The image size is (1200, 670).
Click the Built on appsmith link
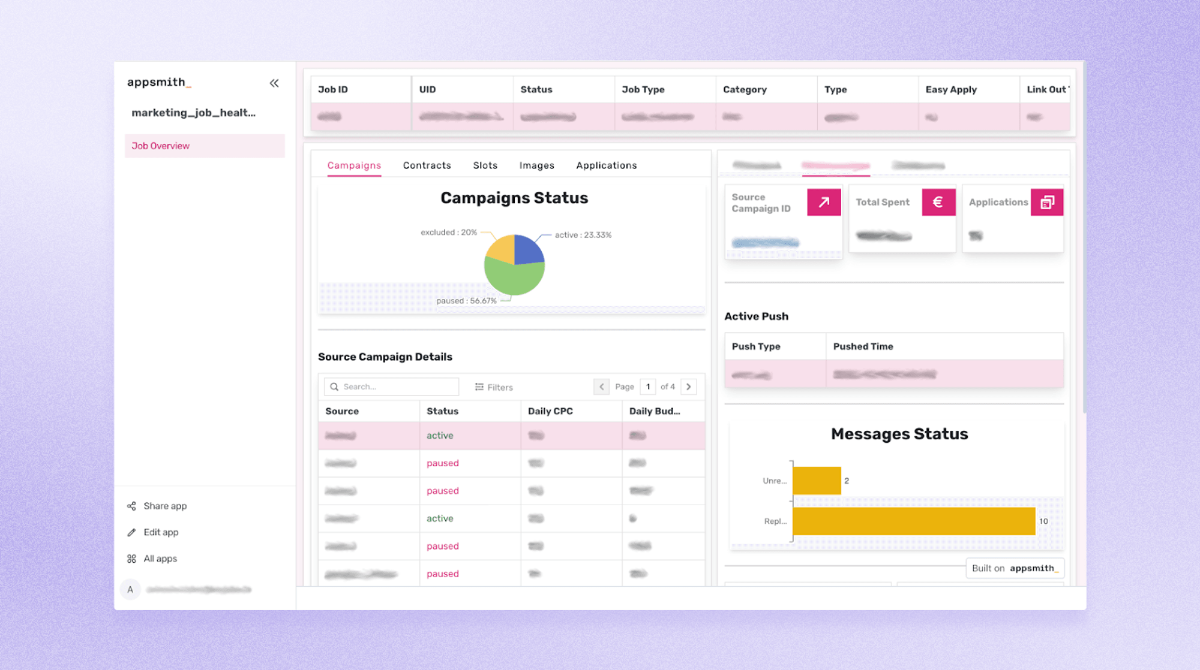point(1014,568)
